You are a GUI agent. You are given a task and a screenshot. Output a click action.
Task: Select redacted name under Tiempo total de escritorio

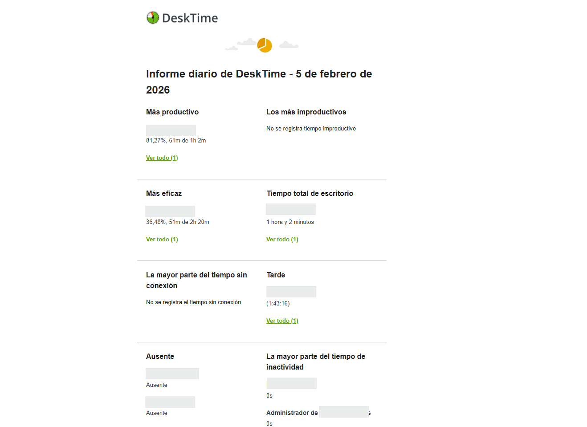[291, 209]
